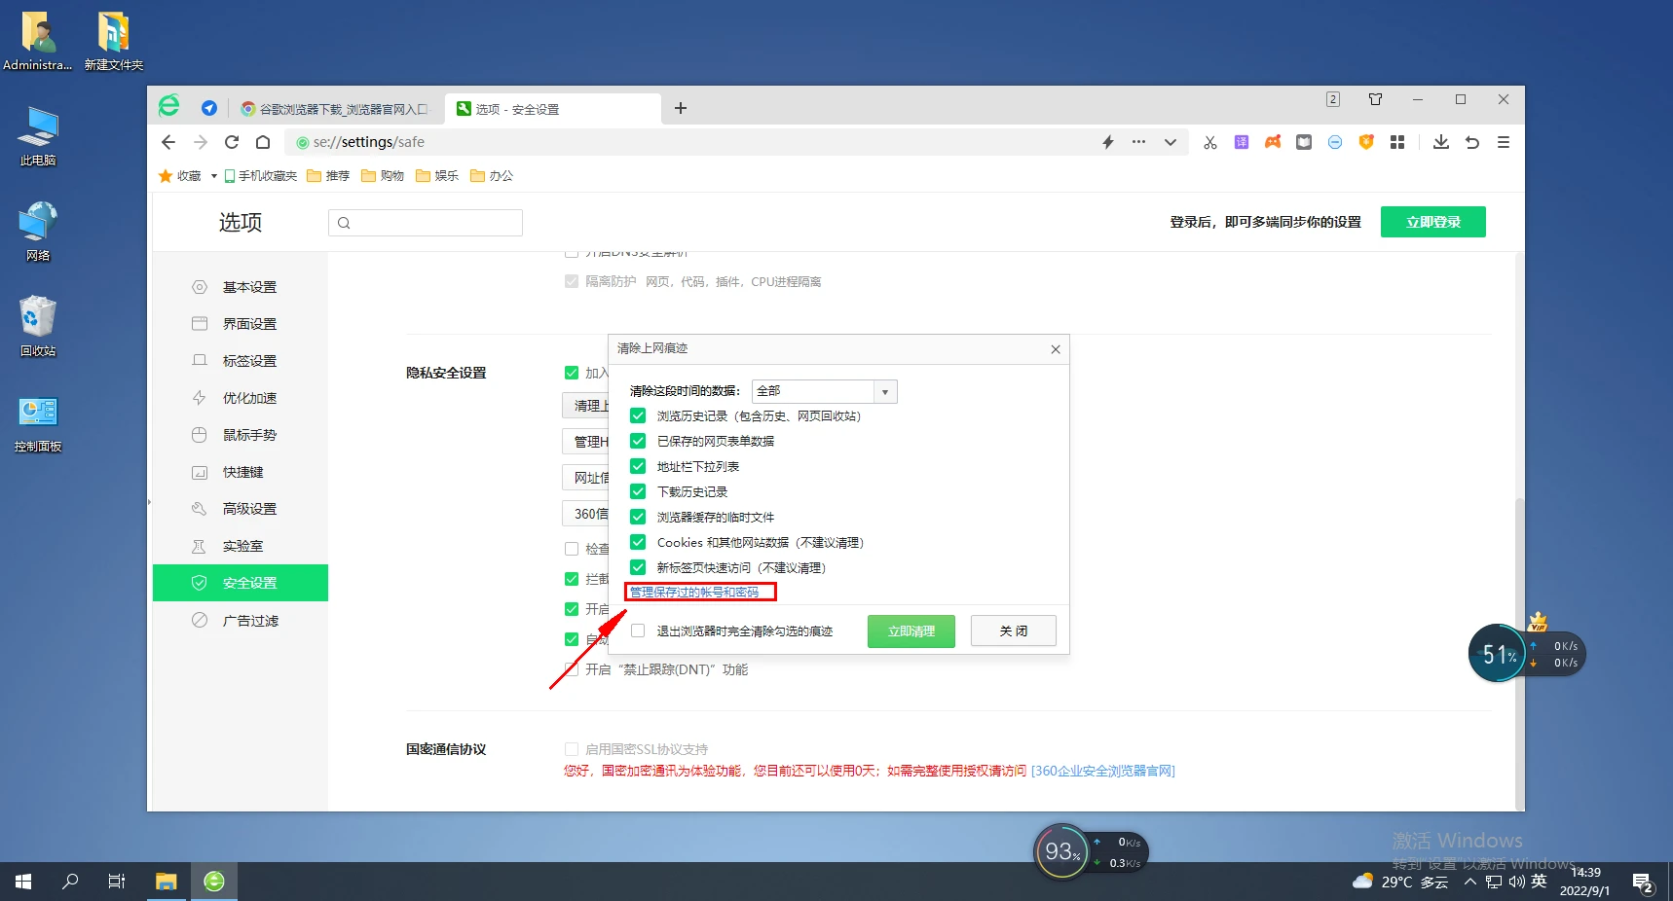Open the Task View taskbar icon
This screenshot has width=1673, height=901.
117,882
